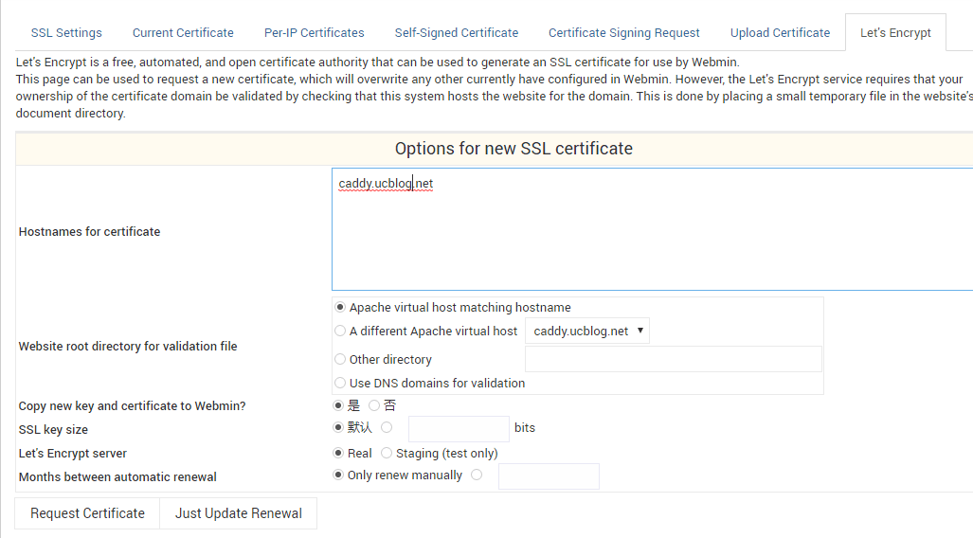The width and height of the screenshot is (973, 538).
Task: Choose Use DNS domains for validation
Action: tap(340, 383)
